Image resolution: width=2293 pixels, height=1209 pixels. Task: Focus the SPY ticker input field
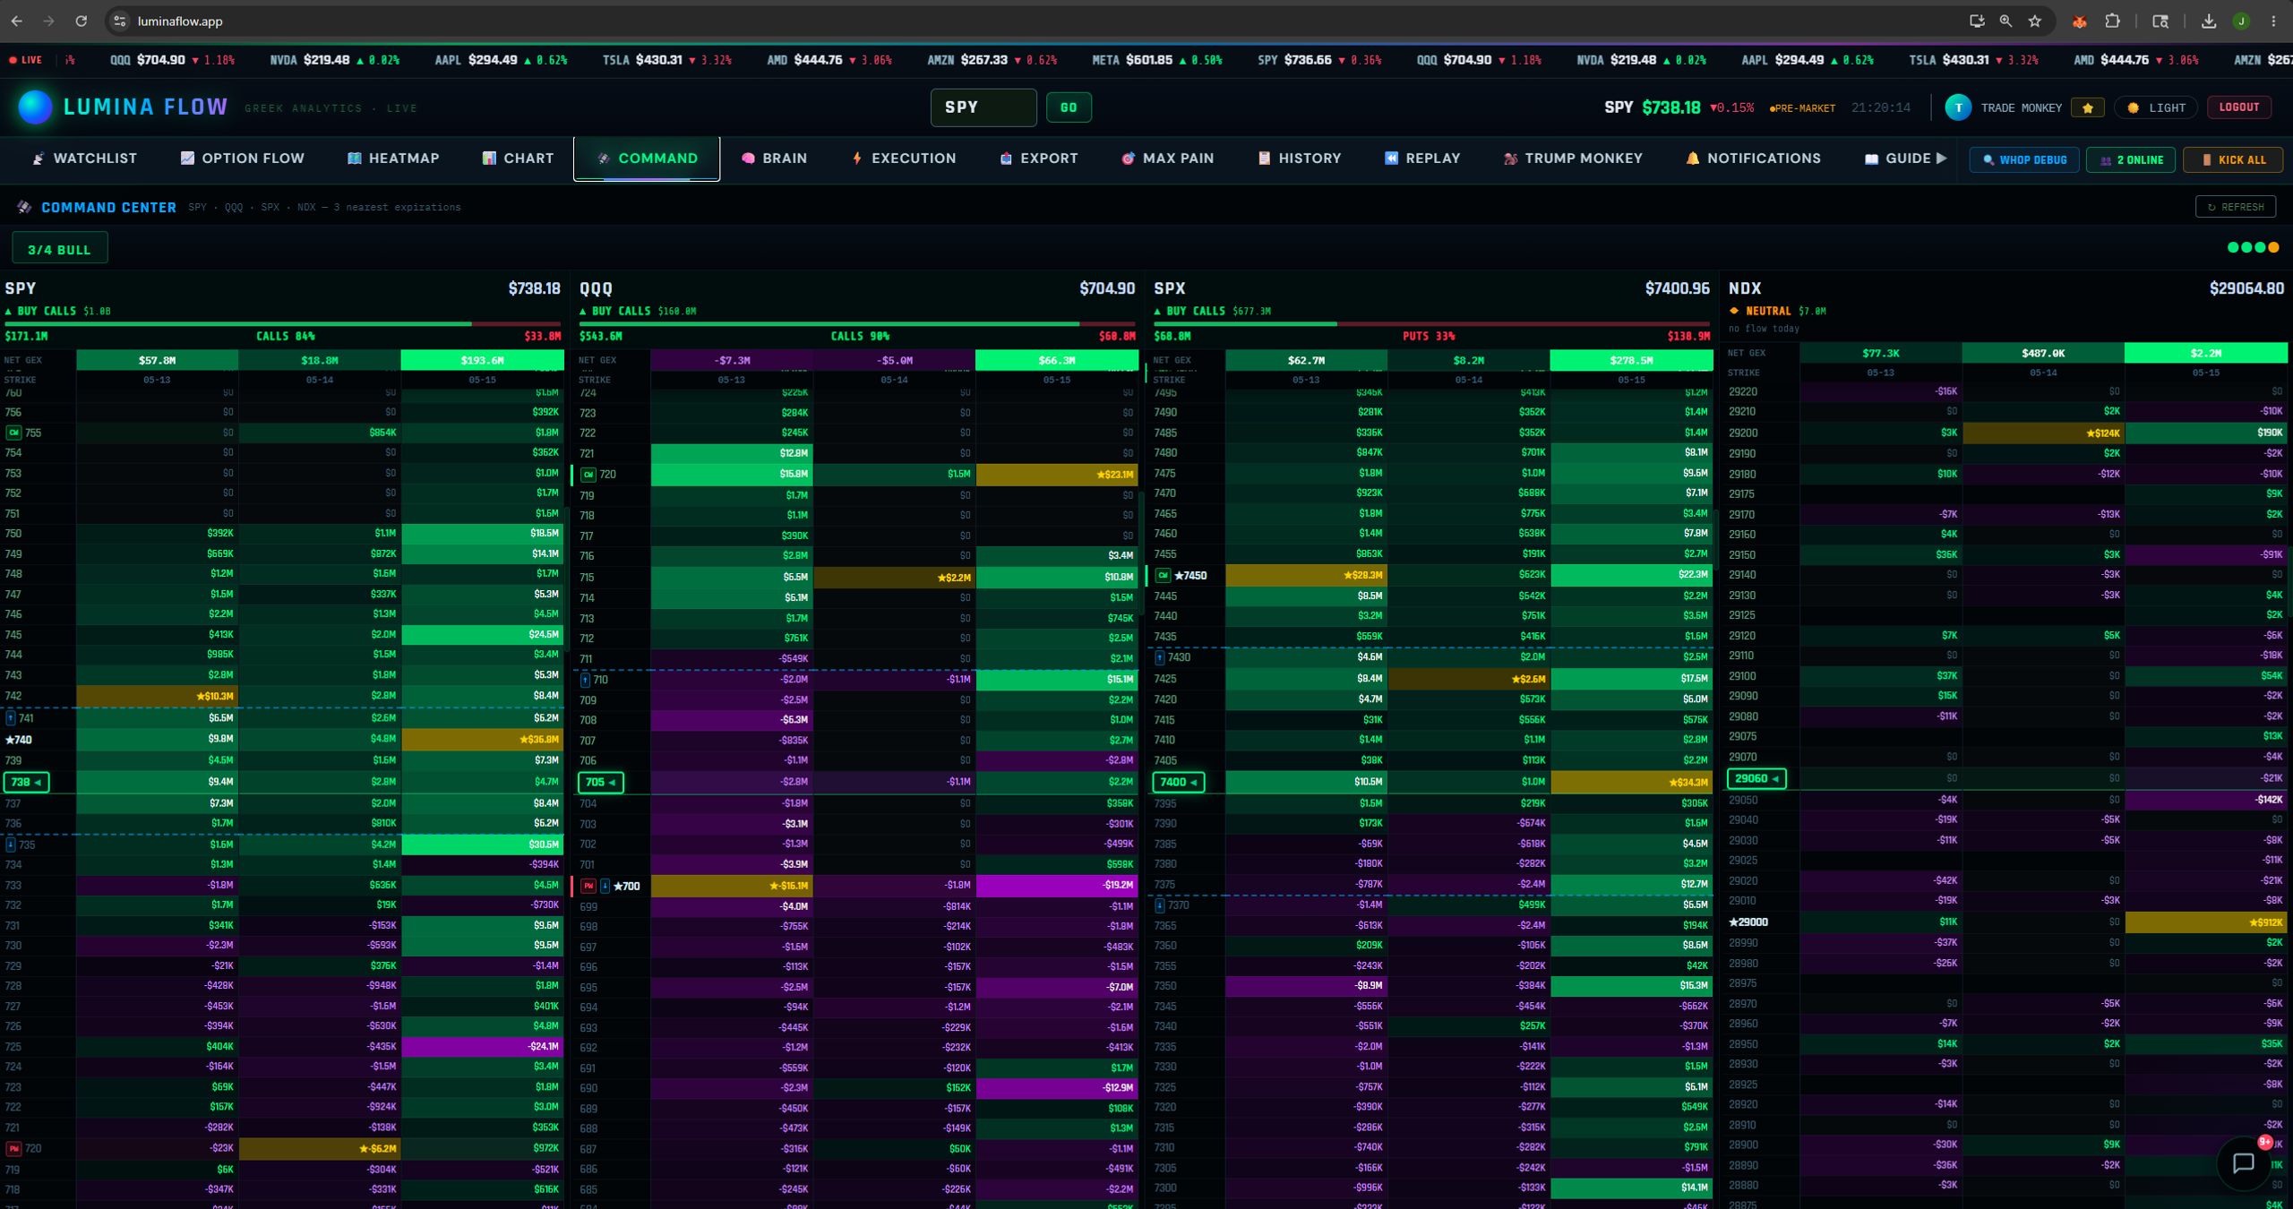click(x=983, y=107)
